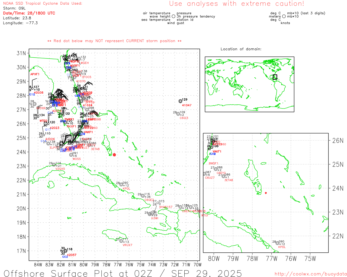
Task: Click the black domain box on world map
Action: point(275,77)
